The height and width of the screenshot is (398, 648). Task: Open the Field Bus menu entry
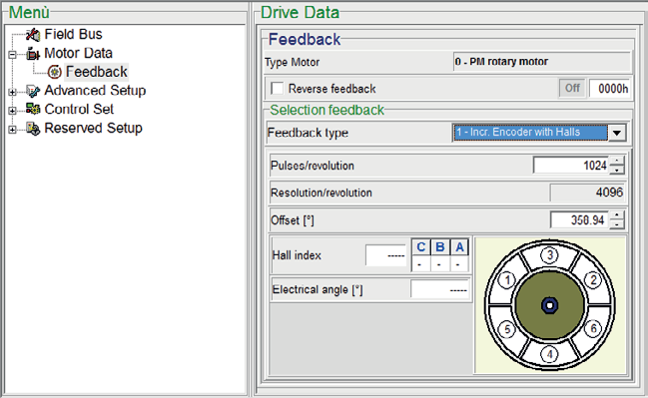click(73, 34)
